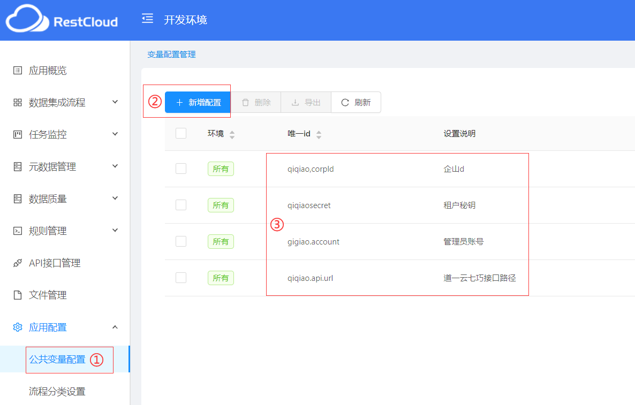Collapse the 应用配置 menu section

(x=115, y=327)
